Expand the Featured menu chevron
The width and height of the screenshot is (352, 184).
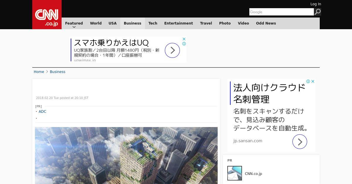click(74, 27)
